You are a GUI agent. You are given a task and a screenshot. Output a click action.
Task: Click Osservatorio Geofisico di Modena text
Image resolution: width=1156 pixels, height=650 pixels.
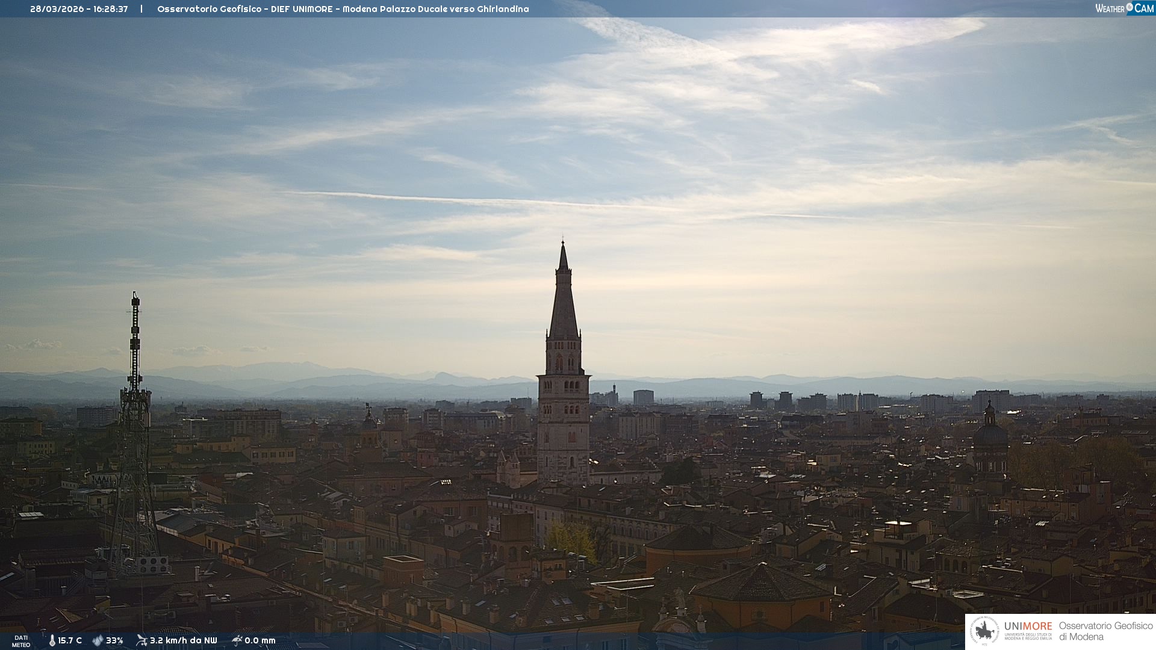click(x=1105, y=631)
